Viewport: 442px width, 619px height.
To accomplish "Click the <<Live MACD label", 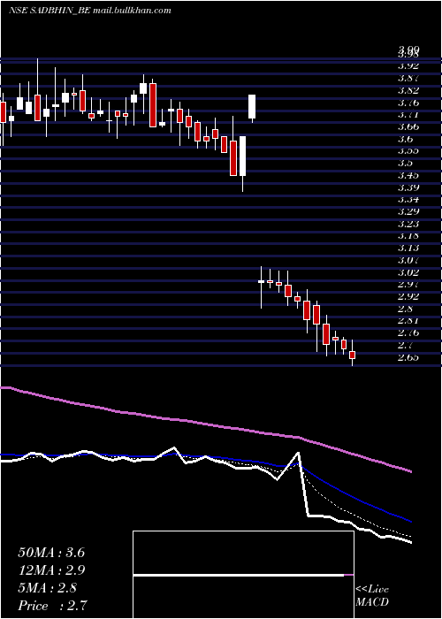I will pos(372,596).
